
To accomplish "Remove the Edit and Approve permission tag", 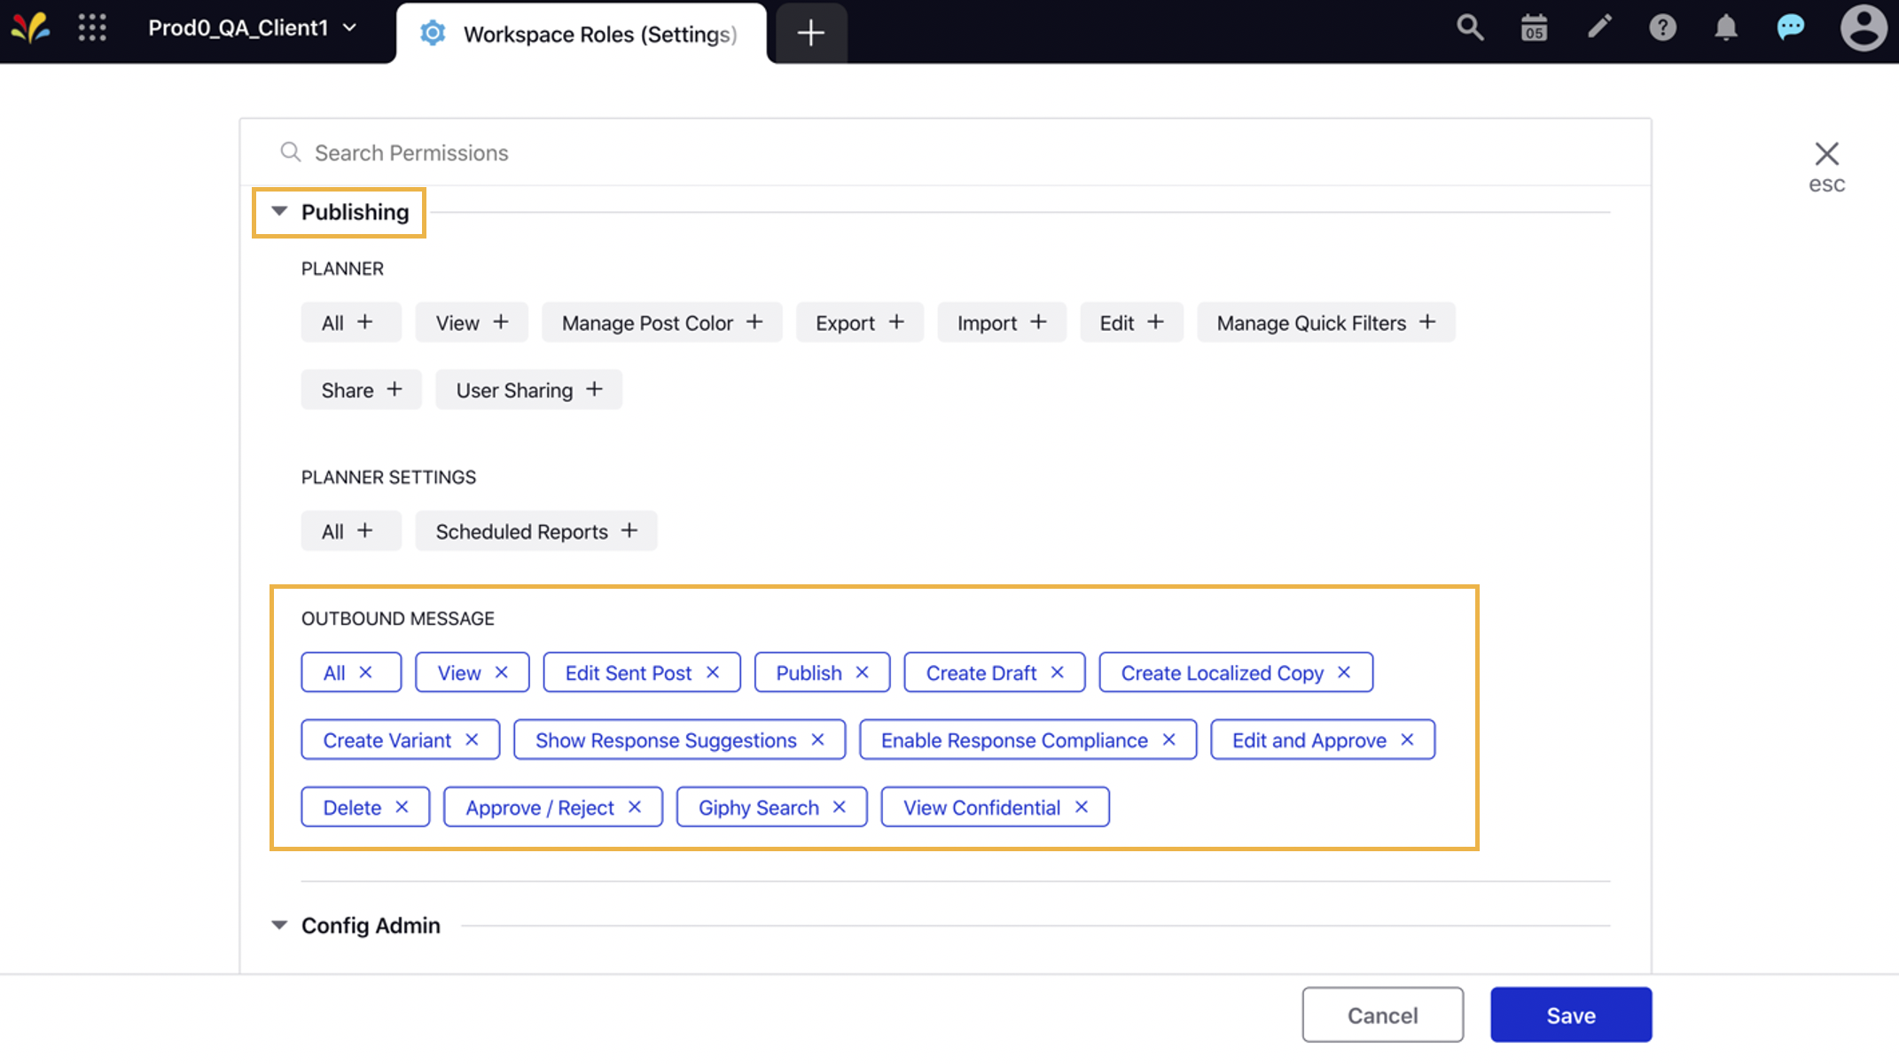I will click(x=1409, y=739).
